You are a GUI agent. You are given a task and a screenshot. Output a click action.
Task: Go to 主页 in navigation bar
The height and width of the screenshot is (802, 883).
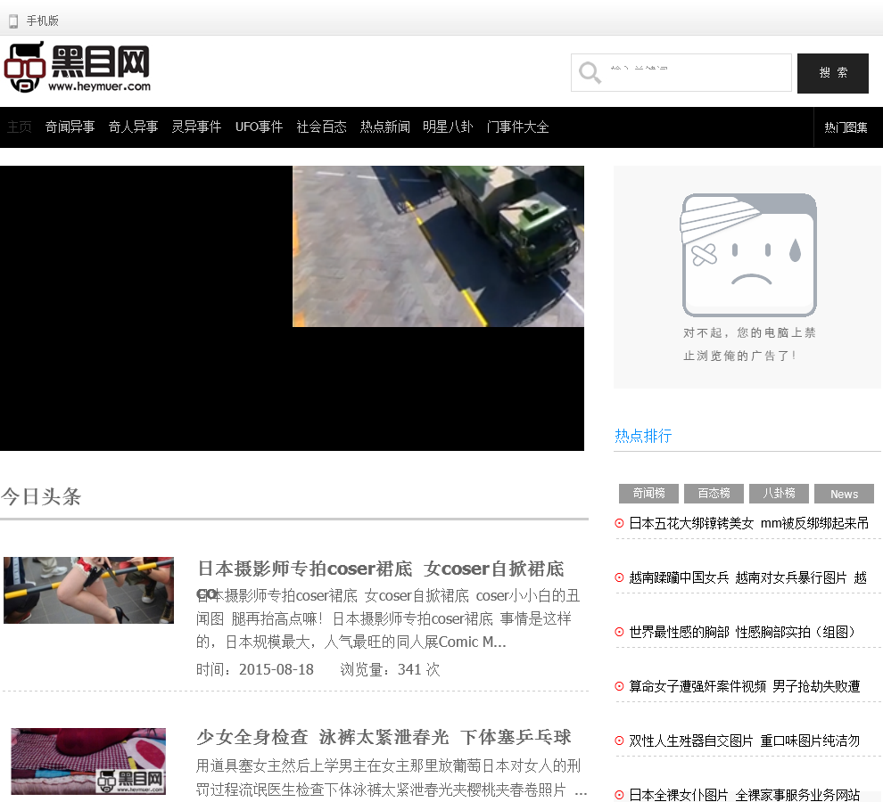(x=19, y=127)
